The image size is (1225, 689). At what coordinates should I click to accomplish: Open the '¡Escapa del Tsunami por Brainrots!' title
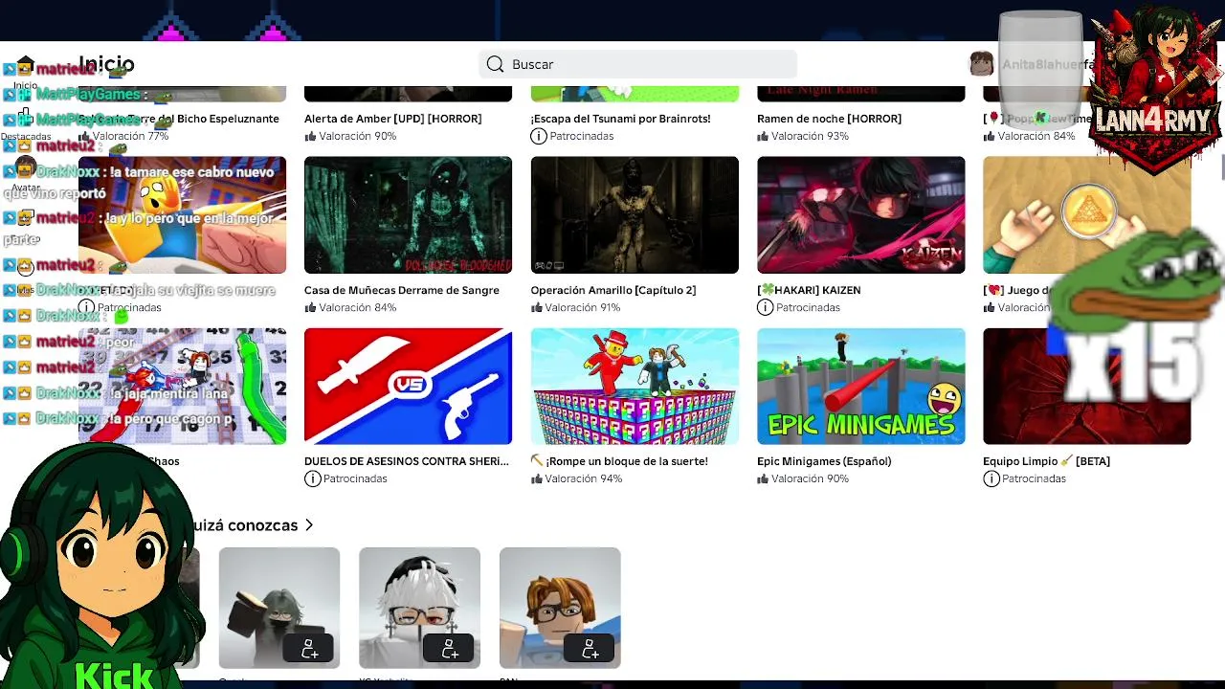tap(620, 119)
